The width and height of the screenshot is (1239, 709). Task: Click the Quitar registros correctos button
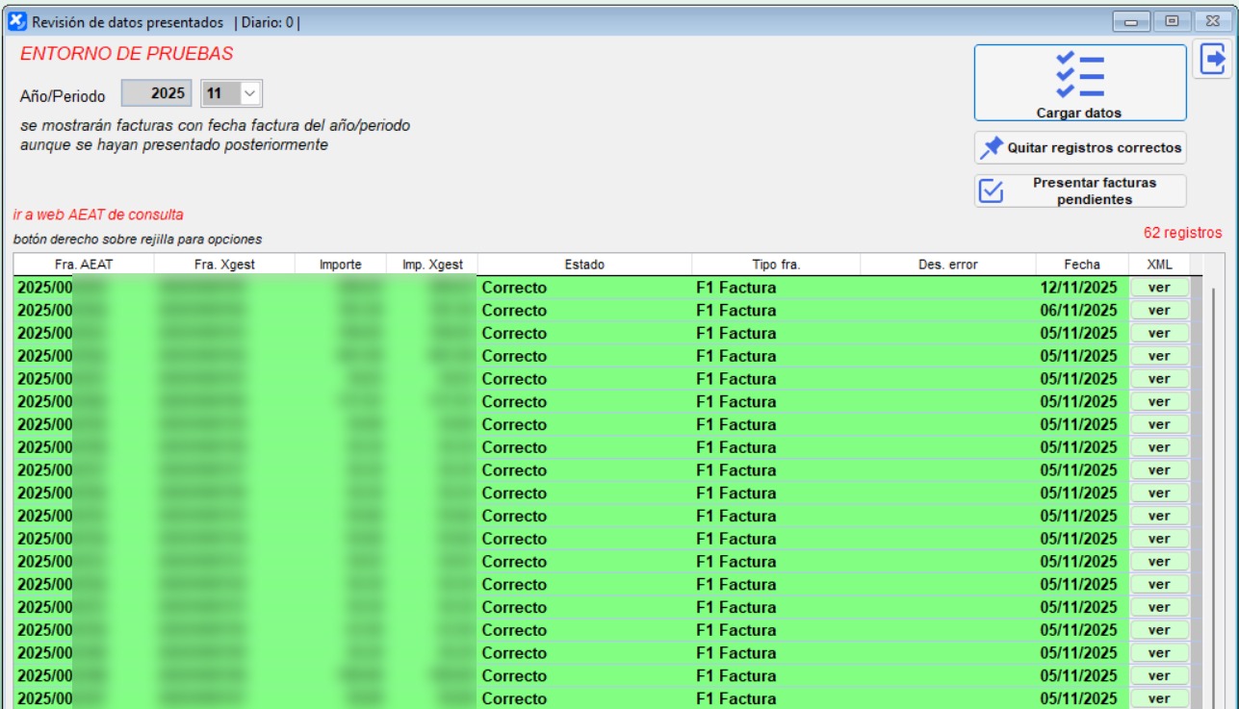tap(1080, 147)
